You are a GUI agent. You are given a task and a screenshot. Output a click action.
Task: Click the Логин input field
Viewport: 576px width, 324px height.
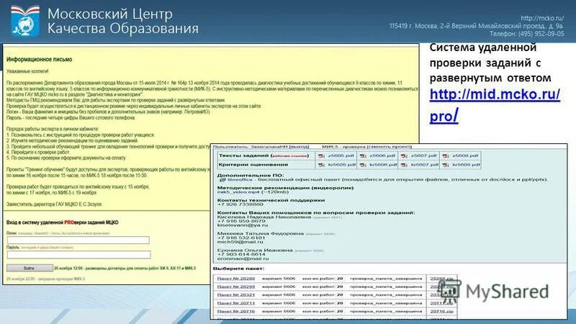78,240
